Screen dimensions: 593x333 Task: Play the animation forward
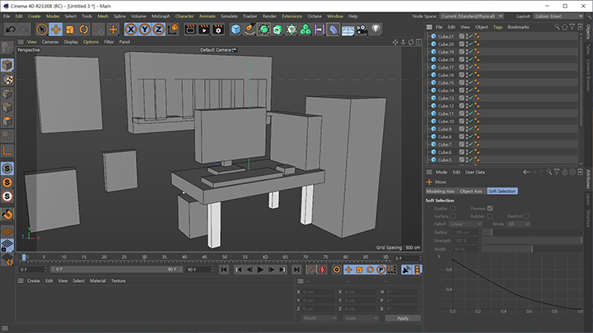tap(260, 270)
